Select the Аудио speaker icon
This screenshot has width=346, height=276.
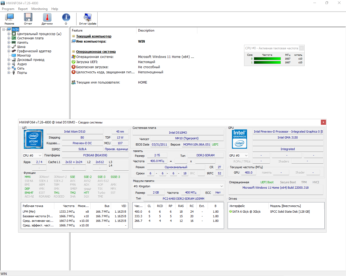[14, 64]
